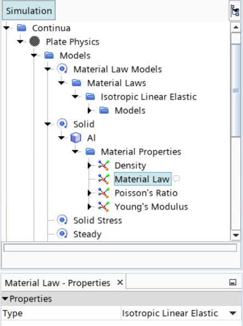
Task: Minimize the Properties panel
Action: click(x=233, y=283)
